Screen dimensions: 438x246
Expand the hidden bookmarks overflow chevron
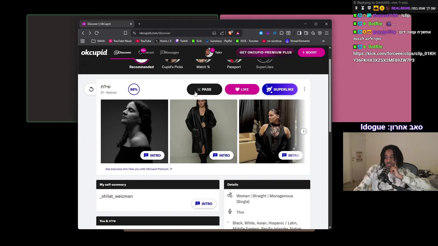point(323,41)
